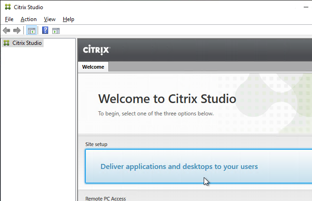Click the Welcome to Citrix Studio heading
The width and height of the screenshot is (312, 201).
coord(167,99)
